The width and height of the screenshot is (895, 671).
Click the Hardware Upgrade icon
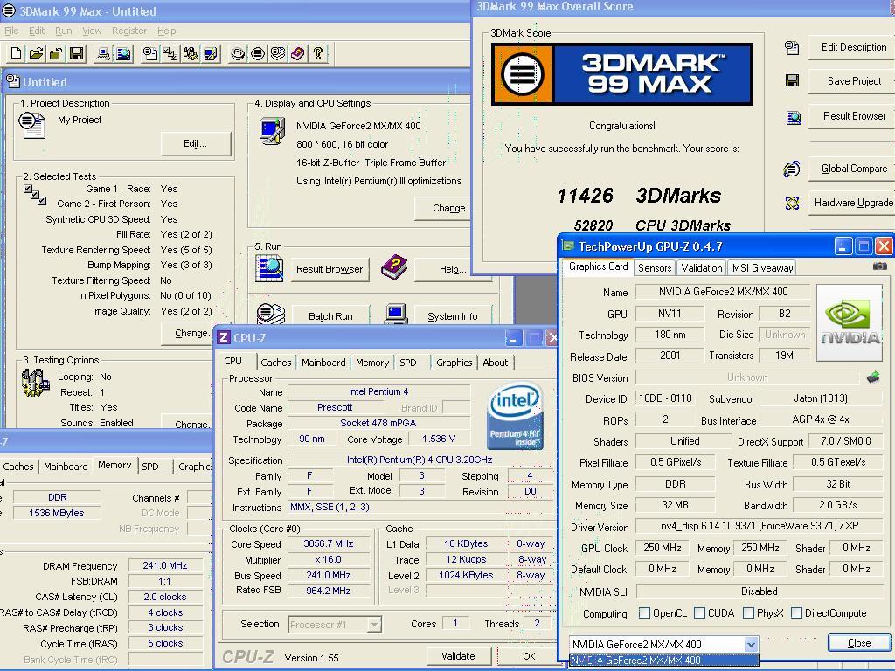792,203
